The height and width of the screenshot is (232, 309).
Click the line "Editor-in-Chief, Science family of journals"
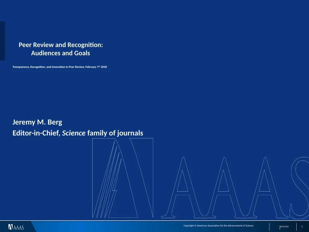click(78, 133)
